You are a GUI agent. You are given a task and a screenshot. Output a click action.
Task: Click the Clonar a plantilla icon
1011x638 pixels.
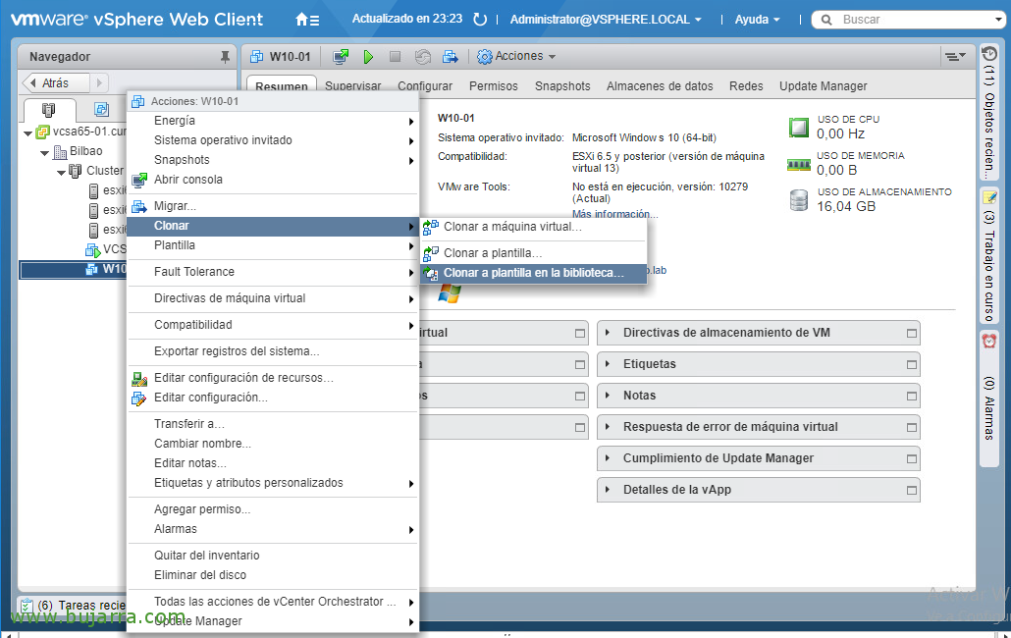(431, 253)
